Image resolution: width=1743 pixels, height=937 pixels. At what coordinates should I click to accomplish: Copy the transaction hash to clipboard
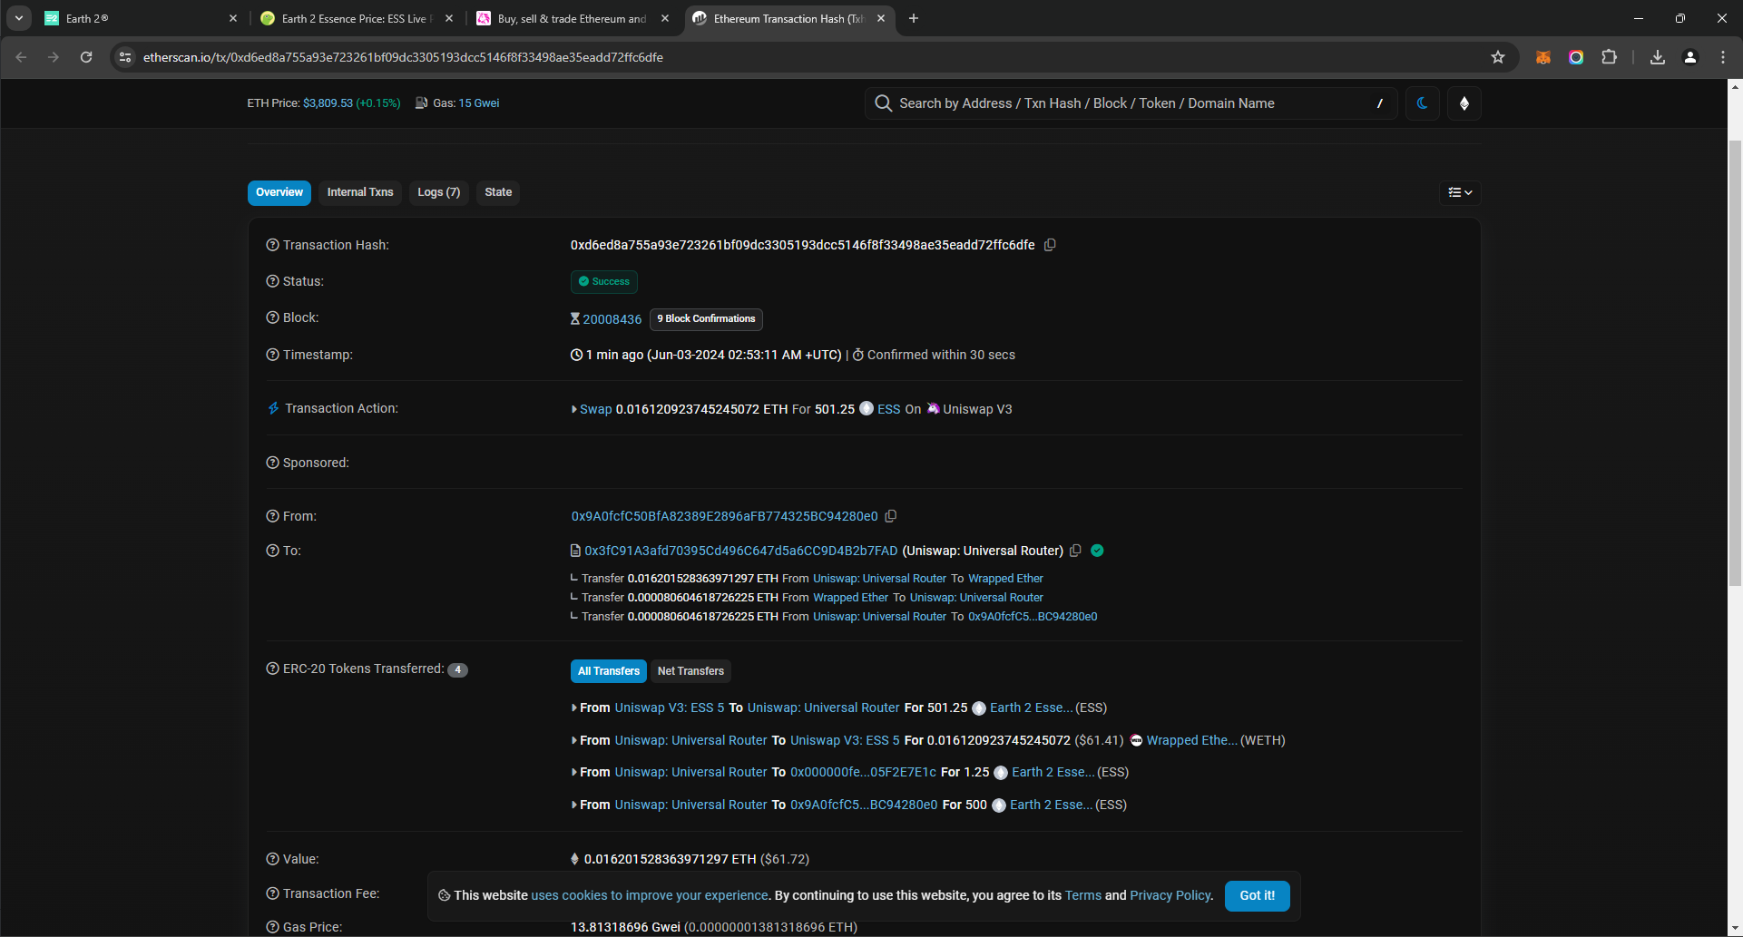point(1050,245)
